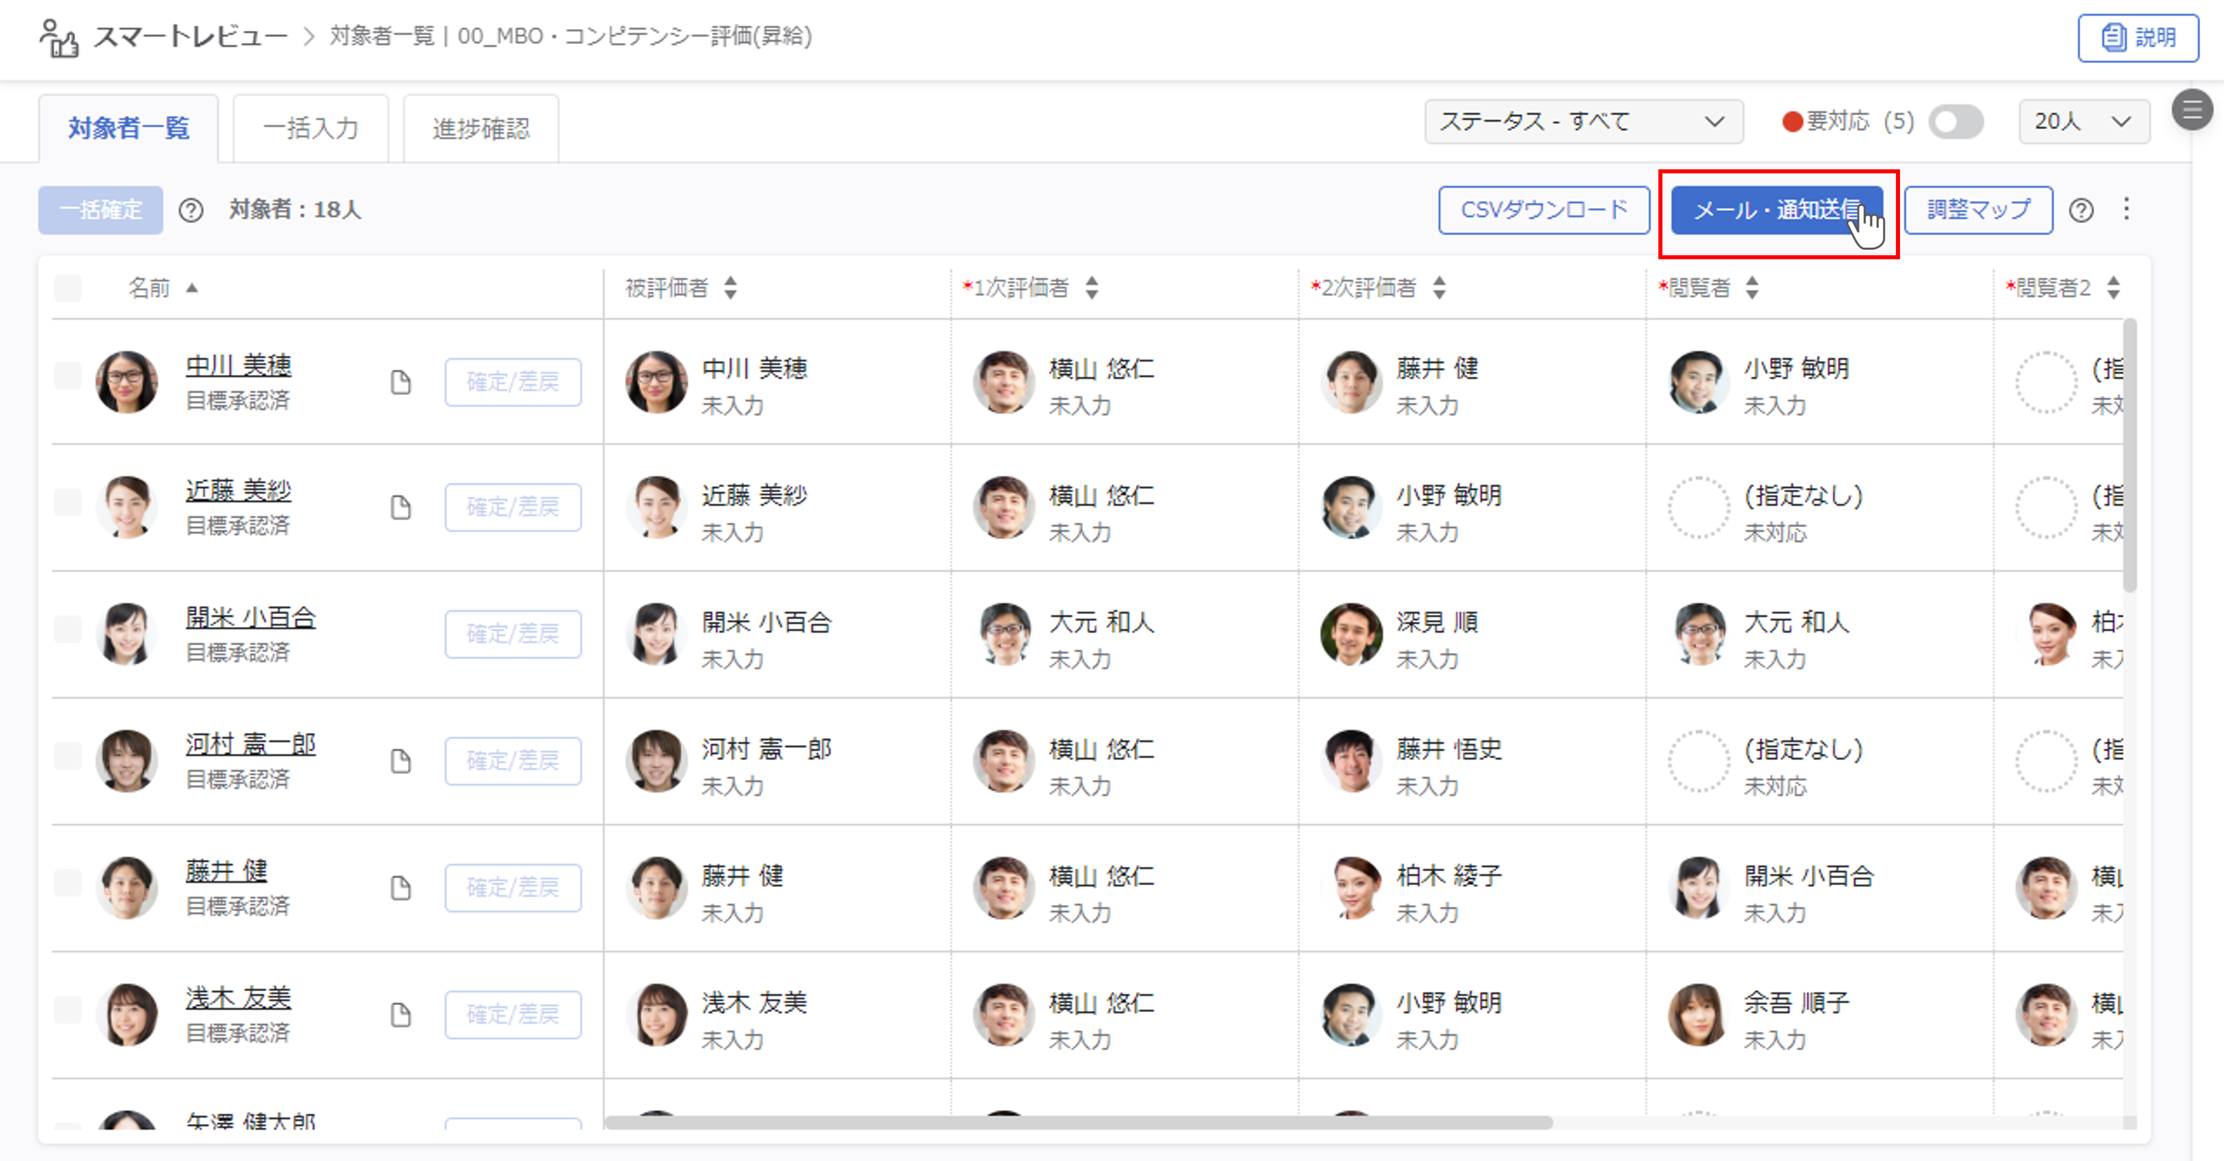Click CSVダウンロード button
Screen dimensions: 2224x1161
[x=1544, y=210]
